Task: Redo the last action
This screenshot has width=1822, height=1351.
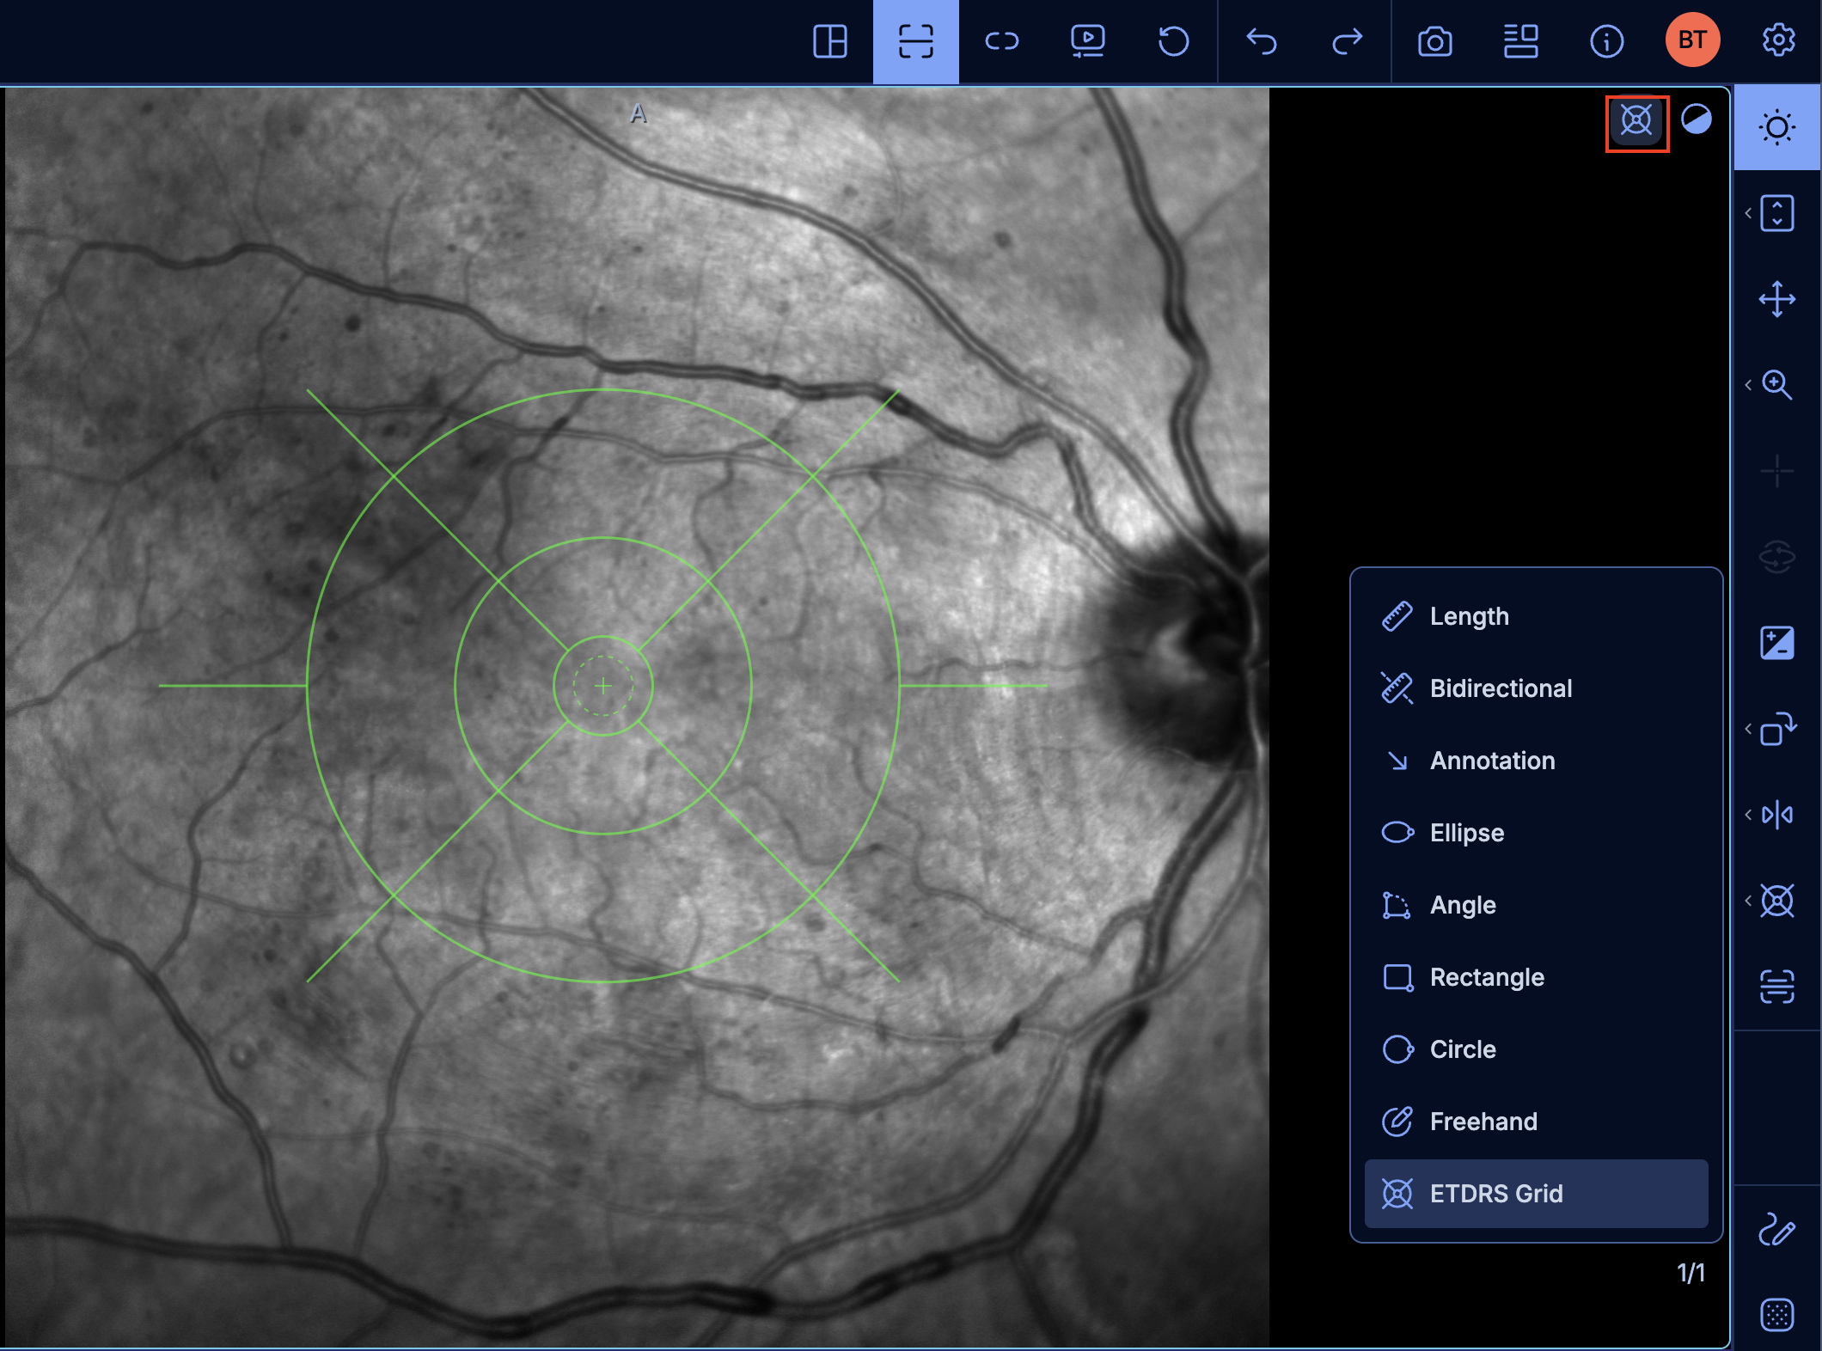Action: [x=1348, y=41]
